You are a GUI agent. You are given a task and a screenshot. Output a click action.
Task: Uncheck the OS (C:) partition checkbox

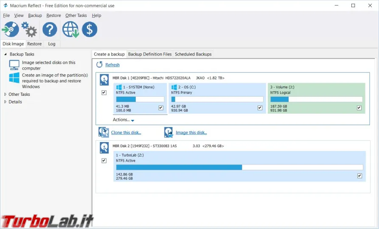coord(260,108)
